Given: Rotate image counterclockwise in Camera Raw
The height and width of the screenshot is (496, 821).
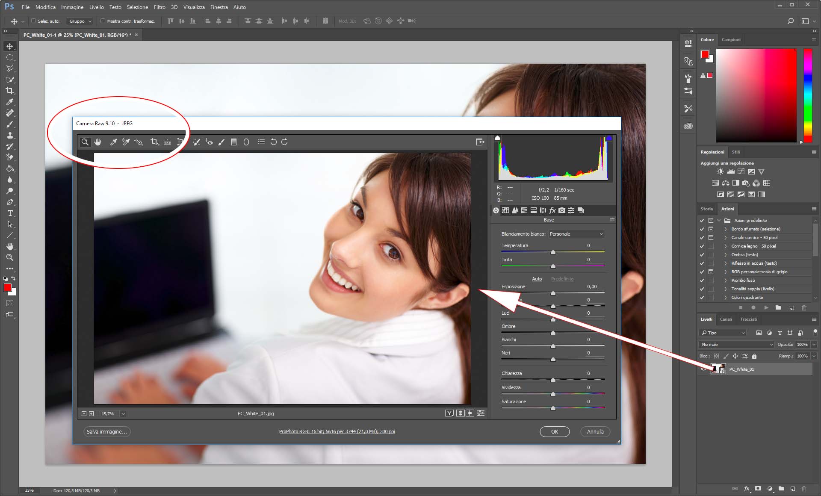Looking at the screenshot, I should point(274,142).
